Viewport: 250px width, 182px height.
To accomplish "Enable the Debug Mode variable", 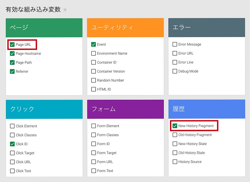I will pos(175,71).
